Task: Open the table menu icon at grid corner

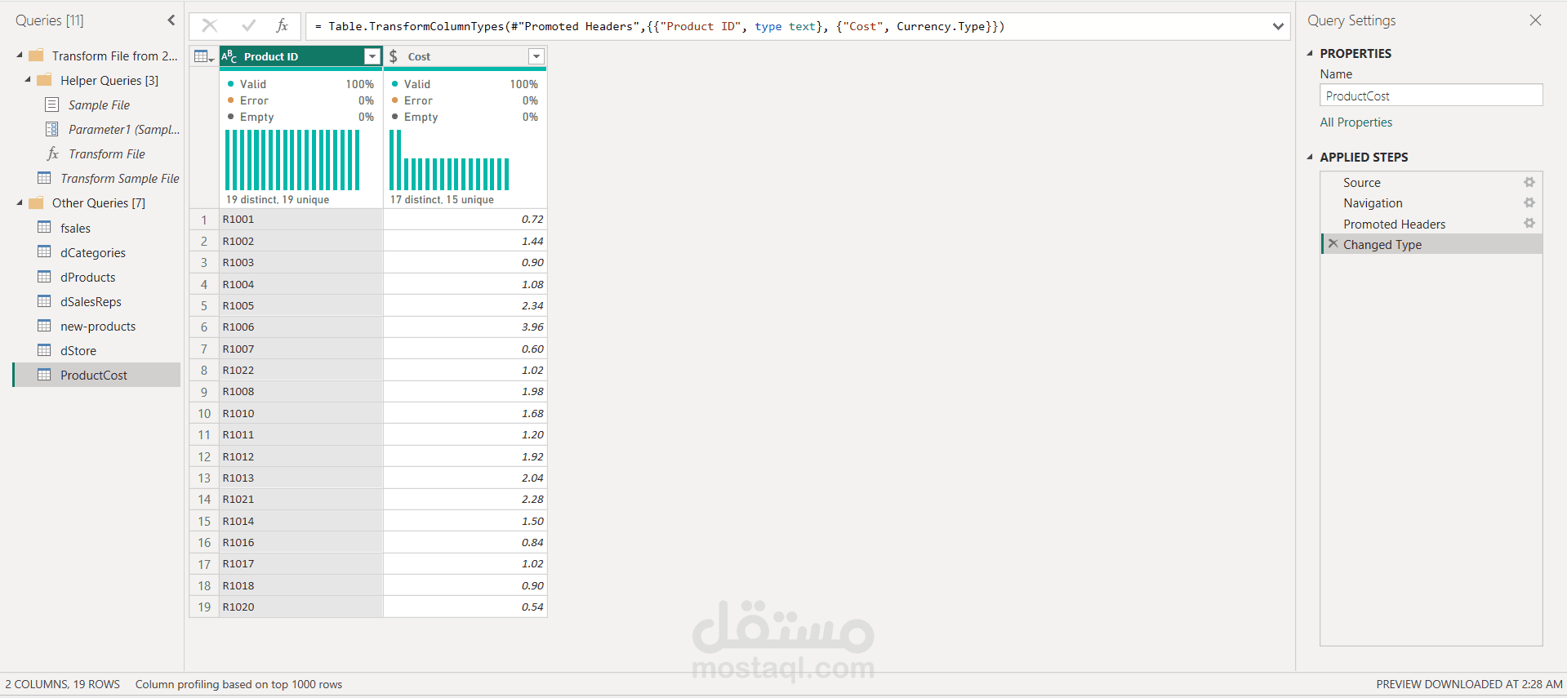Action: click(x=203, y=56)
